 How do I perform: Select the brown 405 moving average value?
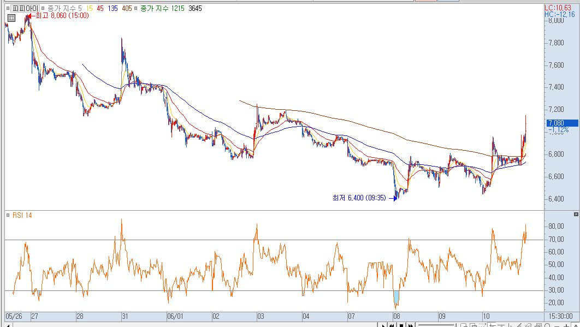coord(127,8)
